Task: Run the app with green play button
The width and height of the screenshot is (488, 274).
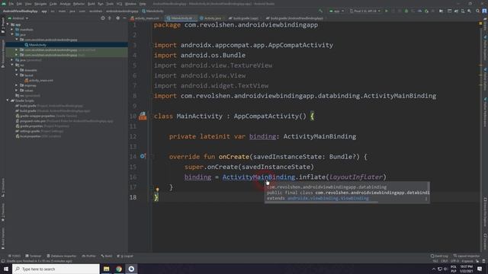Action: (x=387, y=11)
